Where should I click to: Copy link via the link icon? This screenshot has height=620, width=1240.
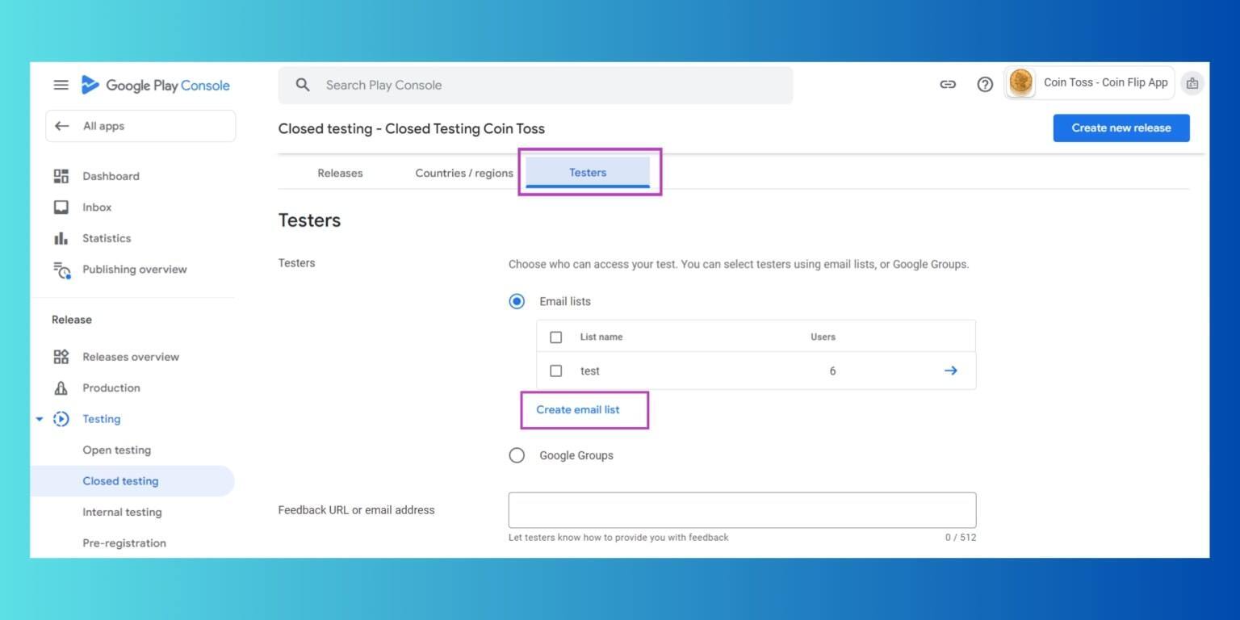[x=948, y=84]
